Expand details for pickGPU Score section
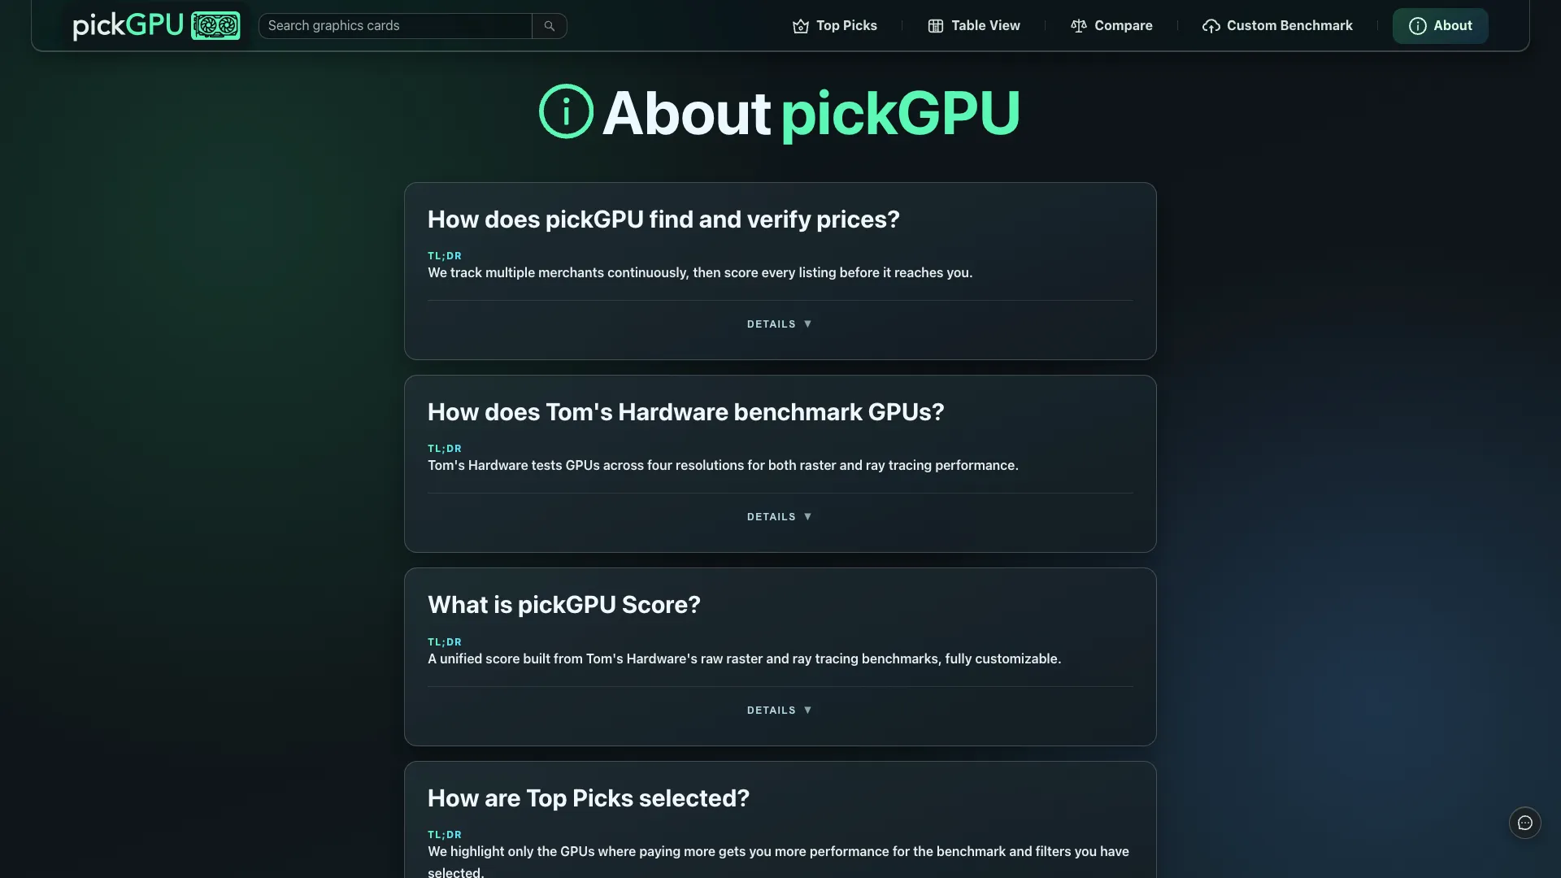 pos(780,711)
